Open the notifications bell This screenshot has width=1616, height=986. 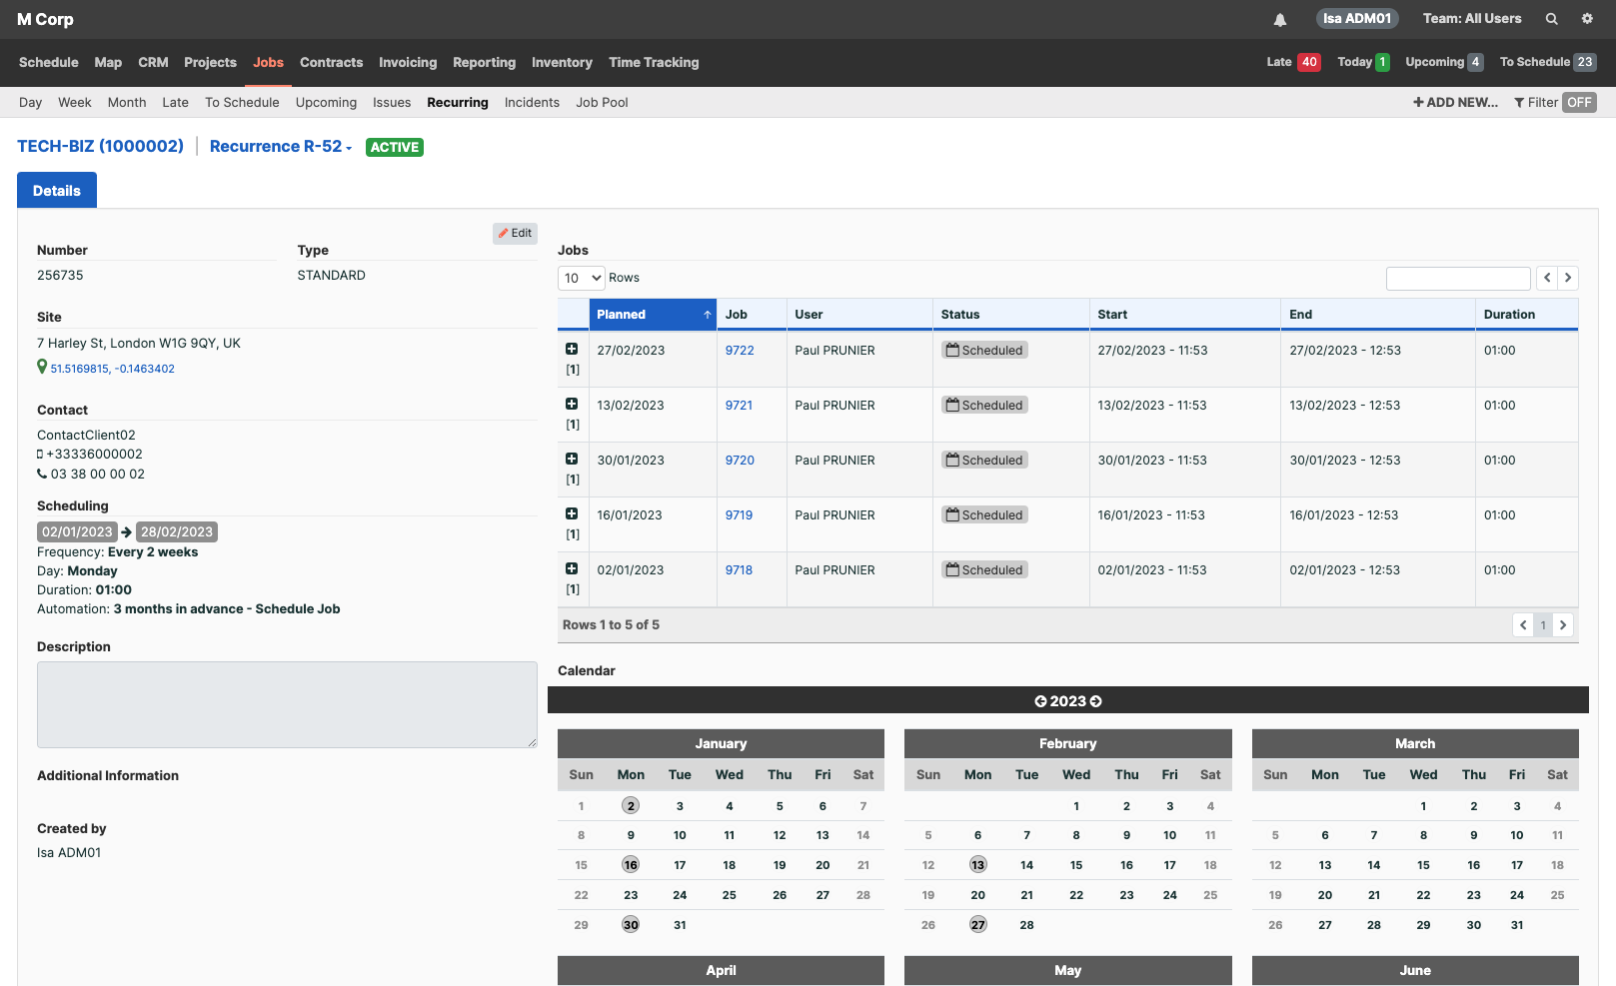pyautogui.click(x=1280, y=19)
